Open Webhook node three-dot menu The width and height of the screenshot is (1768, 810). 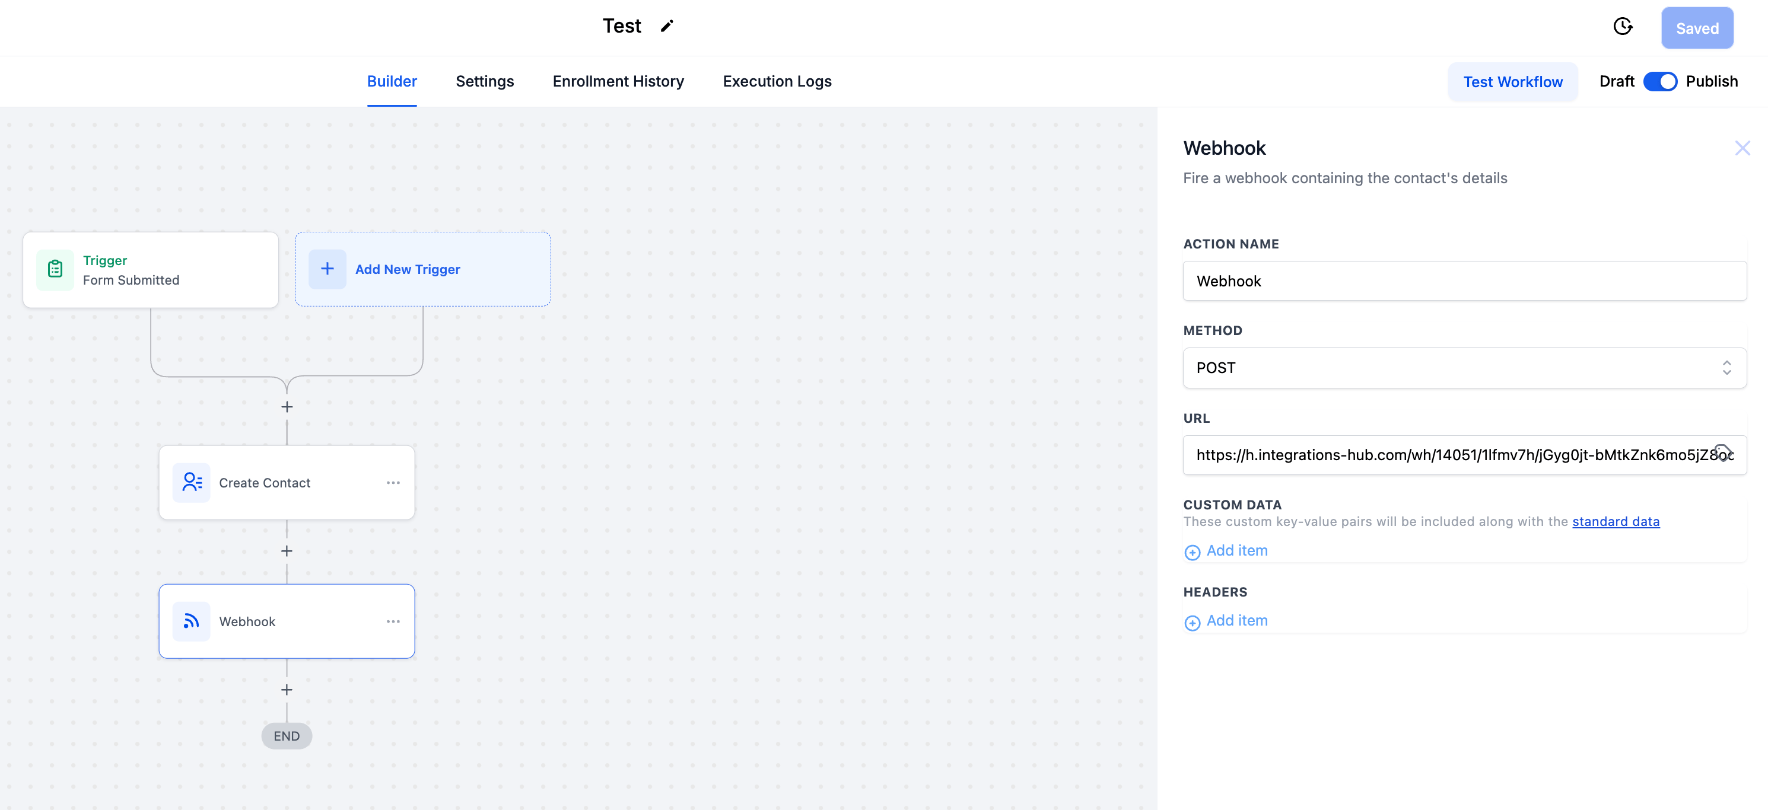click(393, 621)
